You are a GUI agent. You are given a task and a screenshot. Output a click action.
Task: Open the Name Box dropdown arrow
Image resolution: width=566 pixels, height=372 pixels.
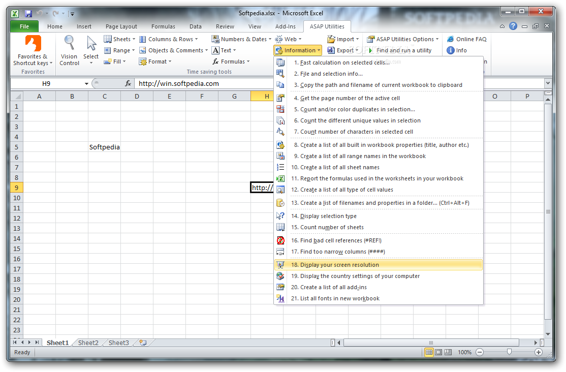pos(87,84)
